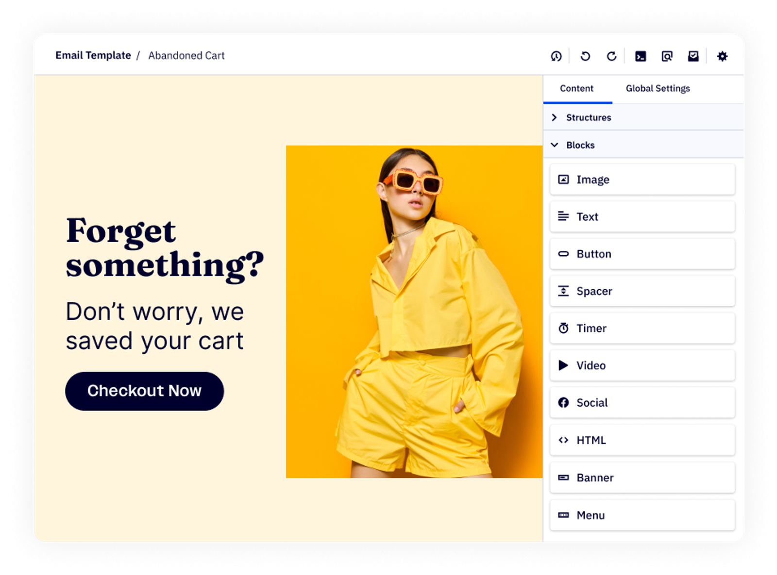Click the Forget something? headline text
This screenshot has height=575, width=777.
(164, 248)
